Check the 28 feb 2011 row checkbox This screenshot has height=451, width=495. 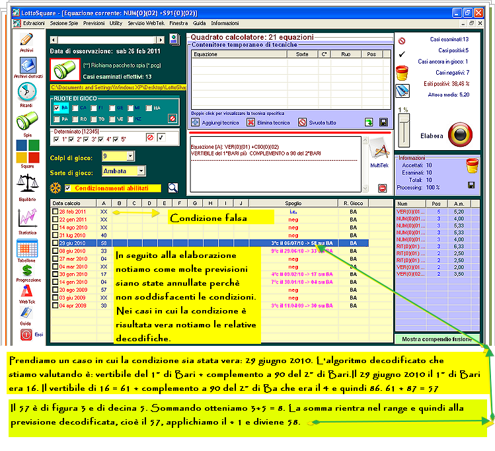[56, 212]
